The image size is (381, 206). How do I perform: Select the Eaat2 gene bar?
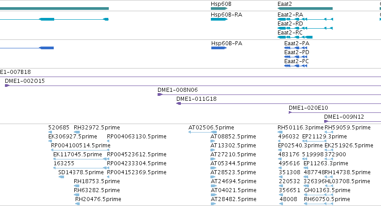pyautogui.click(x=305, y=9)
